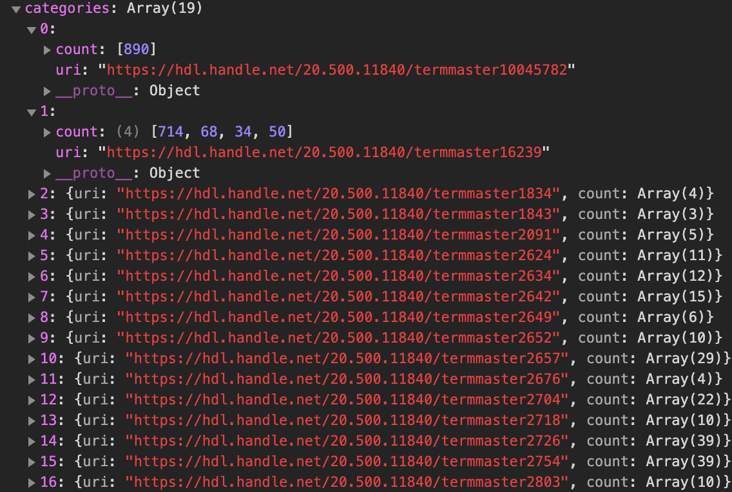Image resolution: width=732 pixels, height=492 pixels.
Task: Collapse array item 1
Action: [32, 113]
